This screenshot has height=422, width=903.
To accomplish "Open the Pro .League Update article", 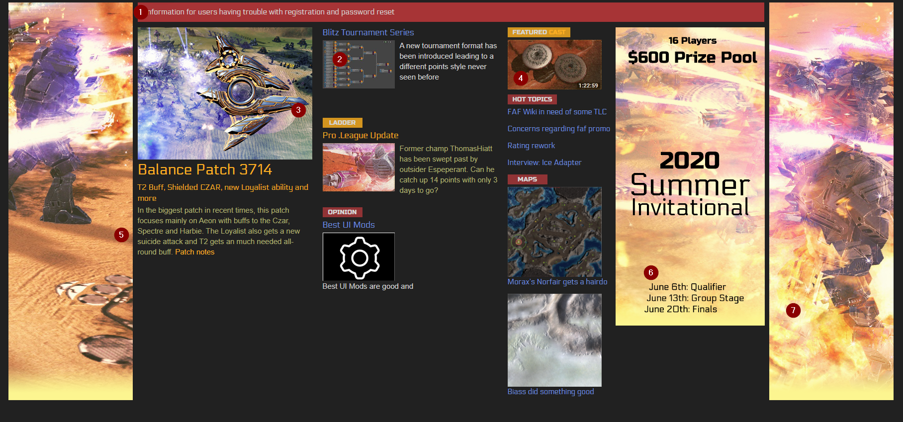I will 361,135.
